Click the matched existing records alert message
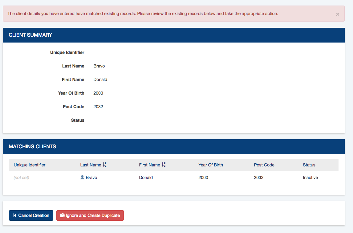This screenshot has height=233, width=353. (143, 14)
